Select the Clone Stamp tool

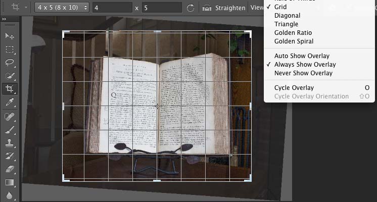pos(10,143)
